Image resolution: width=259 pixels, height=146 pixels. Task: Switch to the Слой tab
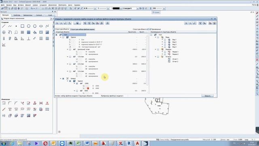click(50, 15)
